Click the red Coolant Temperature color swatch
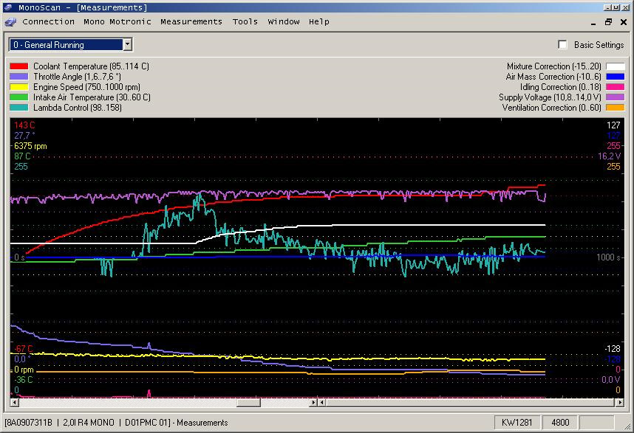The image size is (634, 433). coord(19,66)
